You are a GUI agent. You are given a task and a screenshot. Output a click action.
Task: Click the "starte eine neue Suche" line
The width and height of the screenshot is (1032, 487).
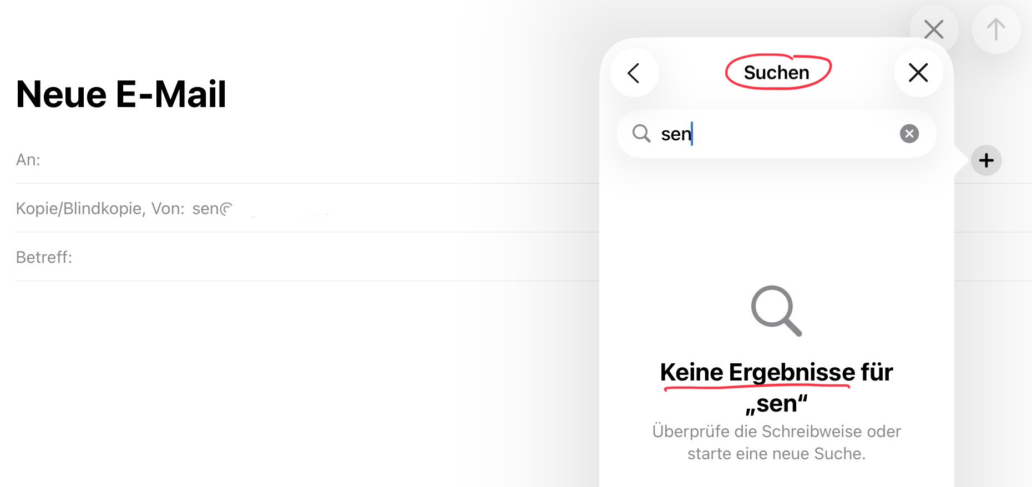(x=776, y=454)
